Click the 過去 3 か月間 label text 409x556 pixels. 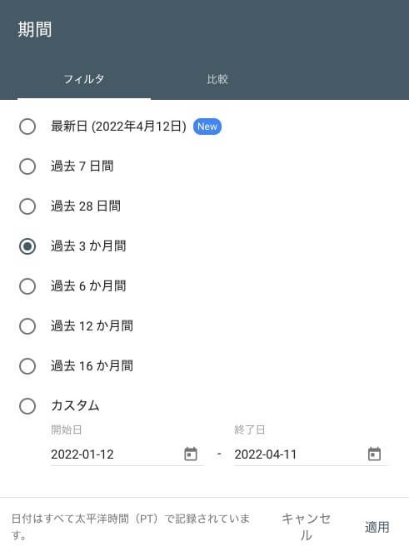coord(88,246)
